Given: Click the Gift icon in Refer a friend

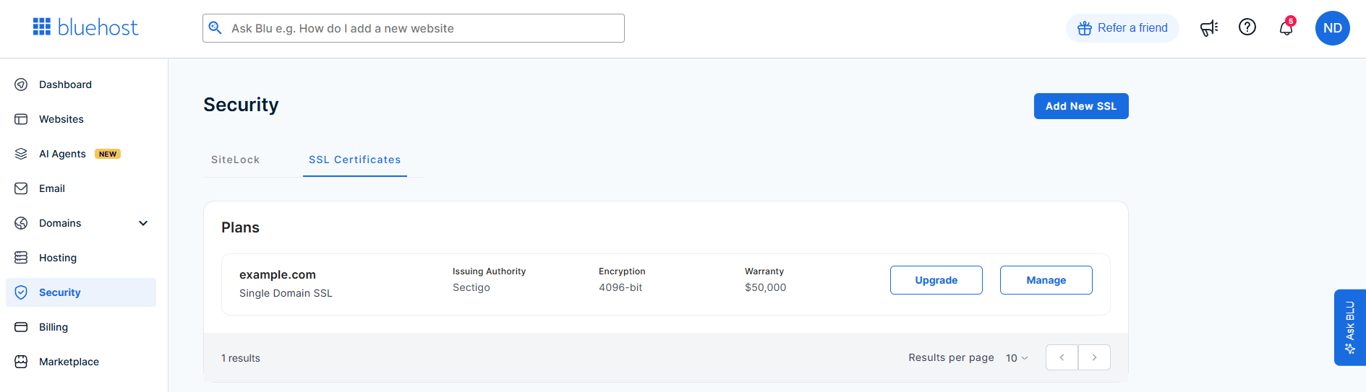Looking at the screenshot, I should (x=1085, y=28).
